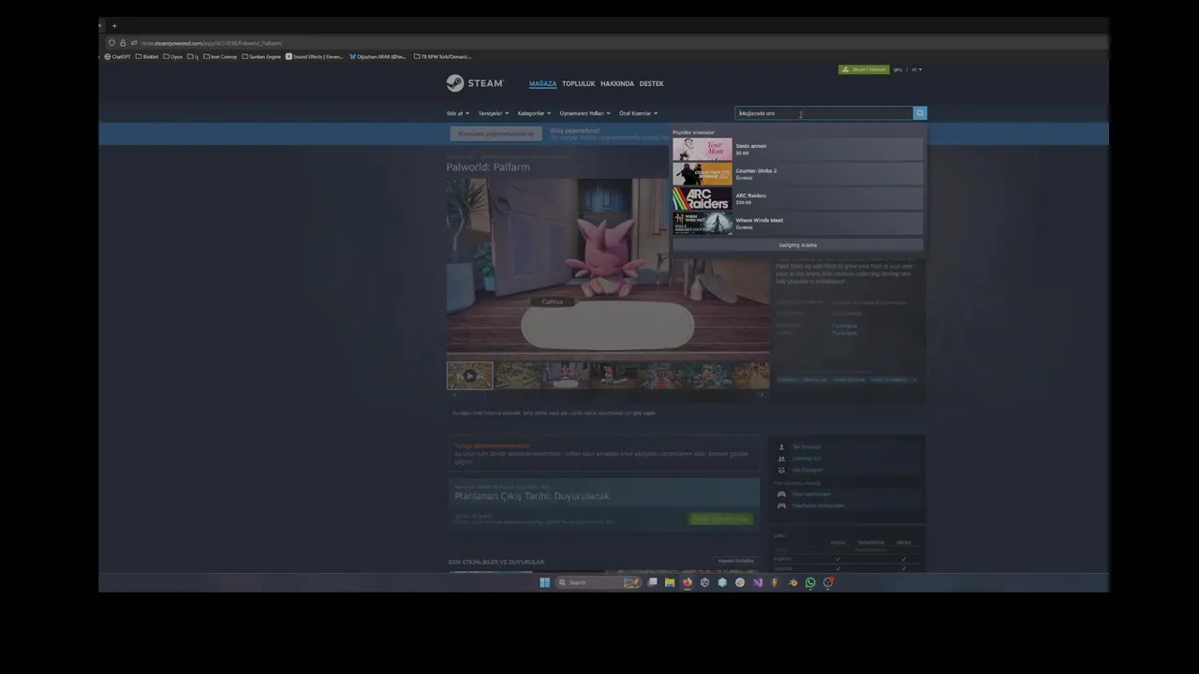Open the Oğuzhan ARAR bookmark
The width and height of the screenshot is (1199, 674).
[377, 57]
